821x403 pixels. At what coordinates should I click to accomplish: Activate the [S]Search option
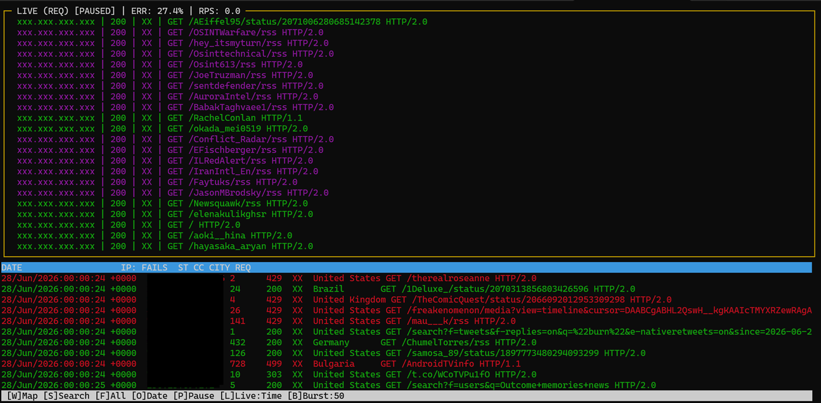click(x=67, y=396)
